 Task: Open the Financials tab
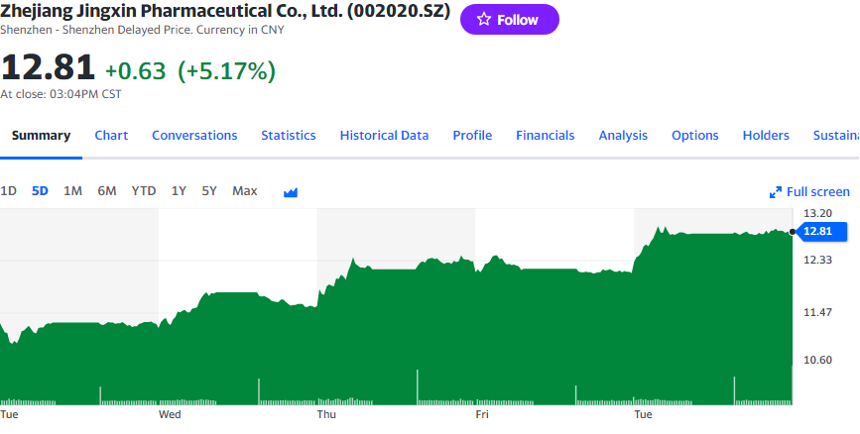coord(545,136)
